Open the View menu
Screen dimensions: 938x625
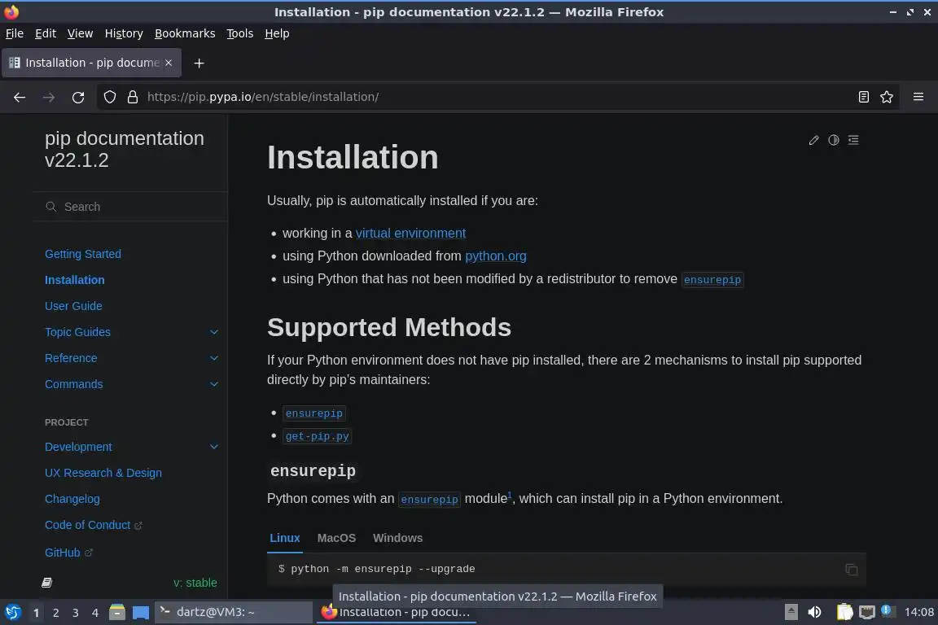pyautogui.click(x=80, y=33)
